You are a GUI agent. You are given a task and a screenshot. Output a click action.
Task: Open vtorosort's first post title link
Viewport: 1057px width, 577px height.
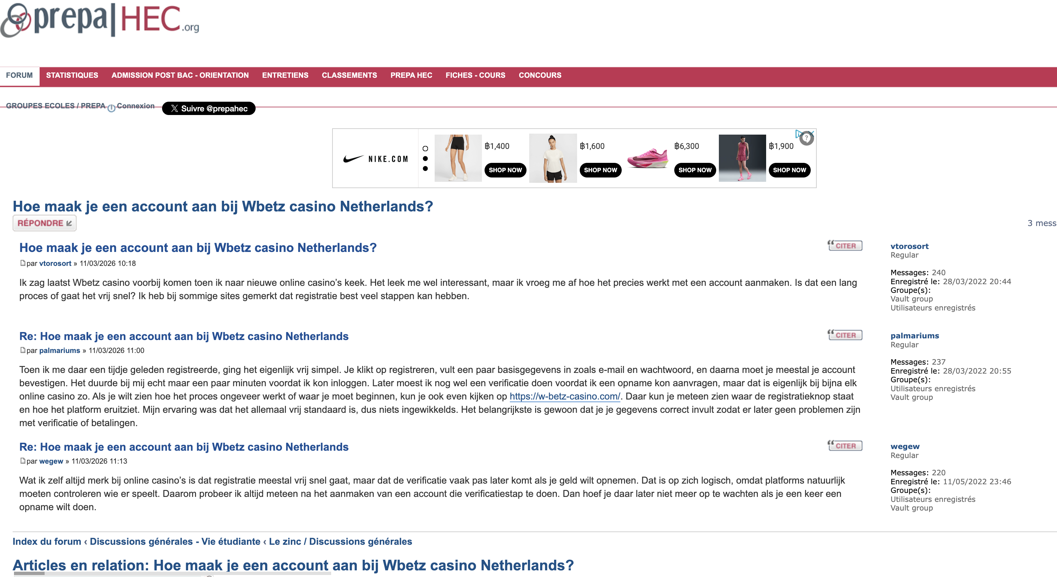198,248
